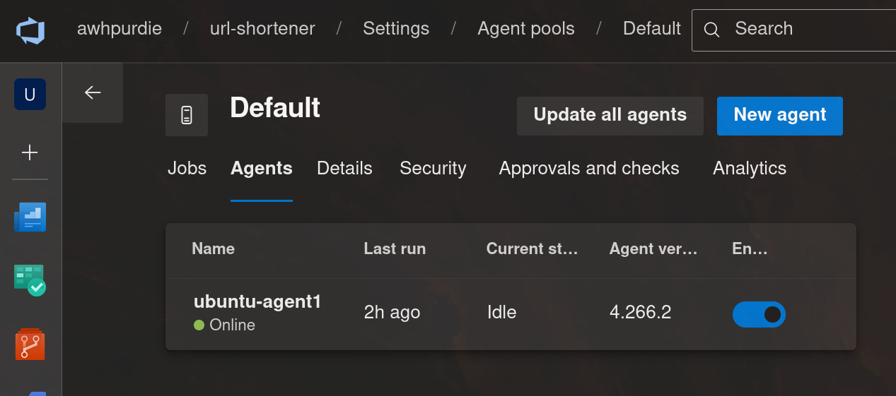Open Overview from the sidebar icon

(30, 217)
